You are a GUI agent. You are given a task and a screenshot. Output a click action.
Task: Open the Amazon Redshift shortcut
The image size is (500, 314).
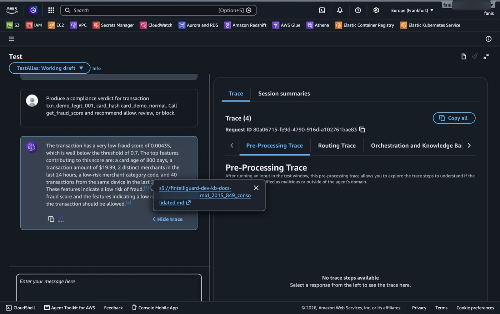pyautogui.click(x=245, y=25)
